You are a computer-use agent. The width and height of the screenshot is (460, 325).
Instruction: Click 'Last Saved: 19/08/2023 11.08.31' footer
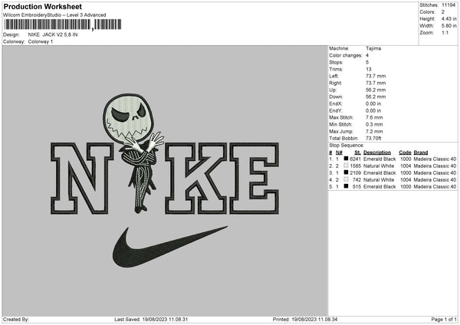click(151, 320)
